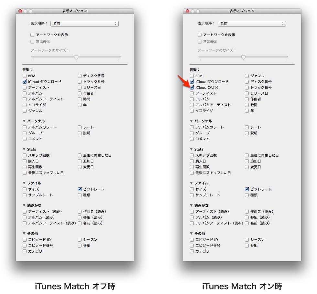Collapse その他 section in right window
This screenshot has height=294, width=317.
tap(191, 233)
